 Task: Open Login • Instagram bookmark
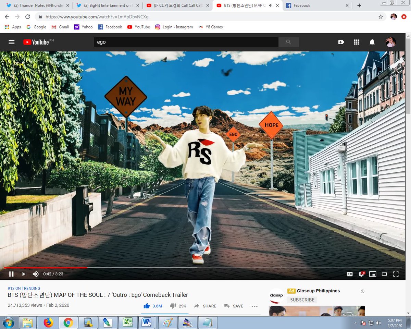click(174, 27)
